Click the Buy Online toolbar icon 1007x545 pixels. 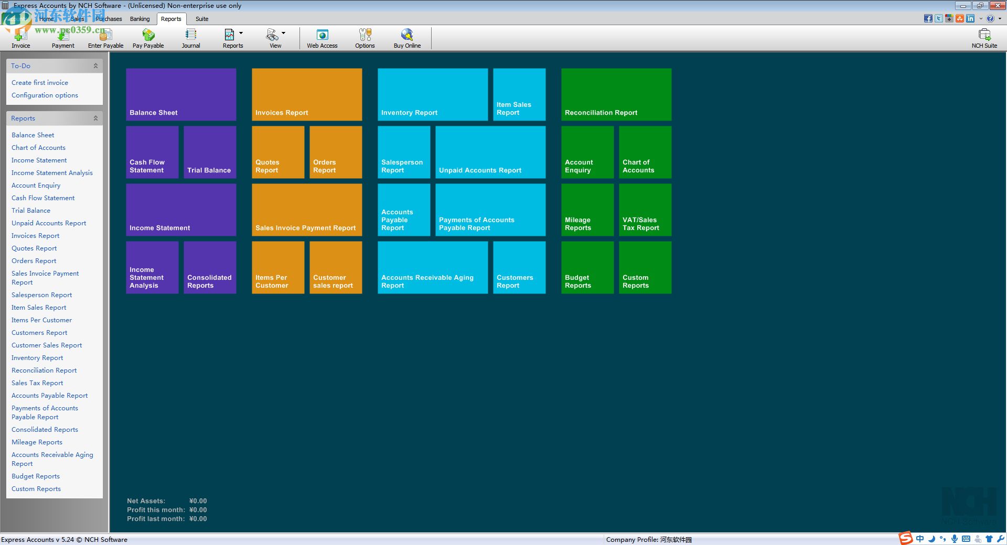[x=407, y=38]
